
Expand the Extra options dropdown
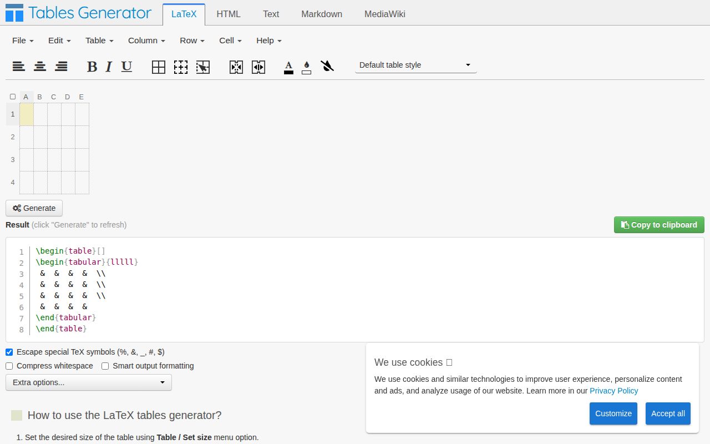[x=88, y=382]
